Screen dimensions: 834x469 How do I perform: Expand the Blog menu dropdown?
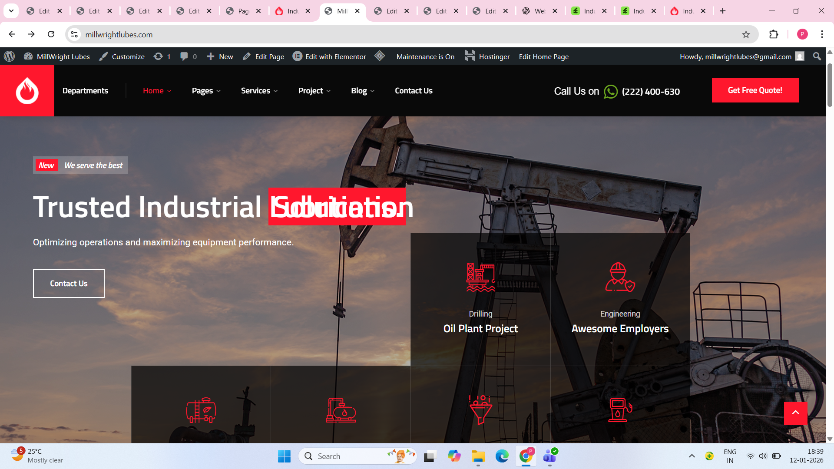point(362,91)
